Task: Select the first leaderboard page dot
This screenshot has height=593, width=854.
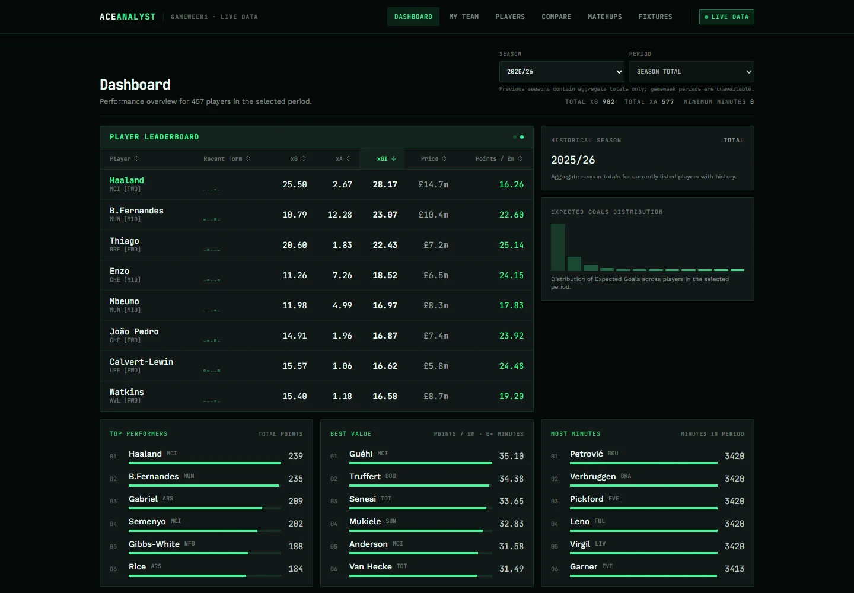Action: 515,137
